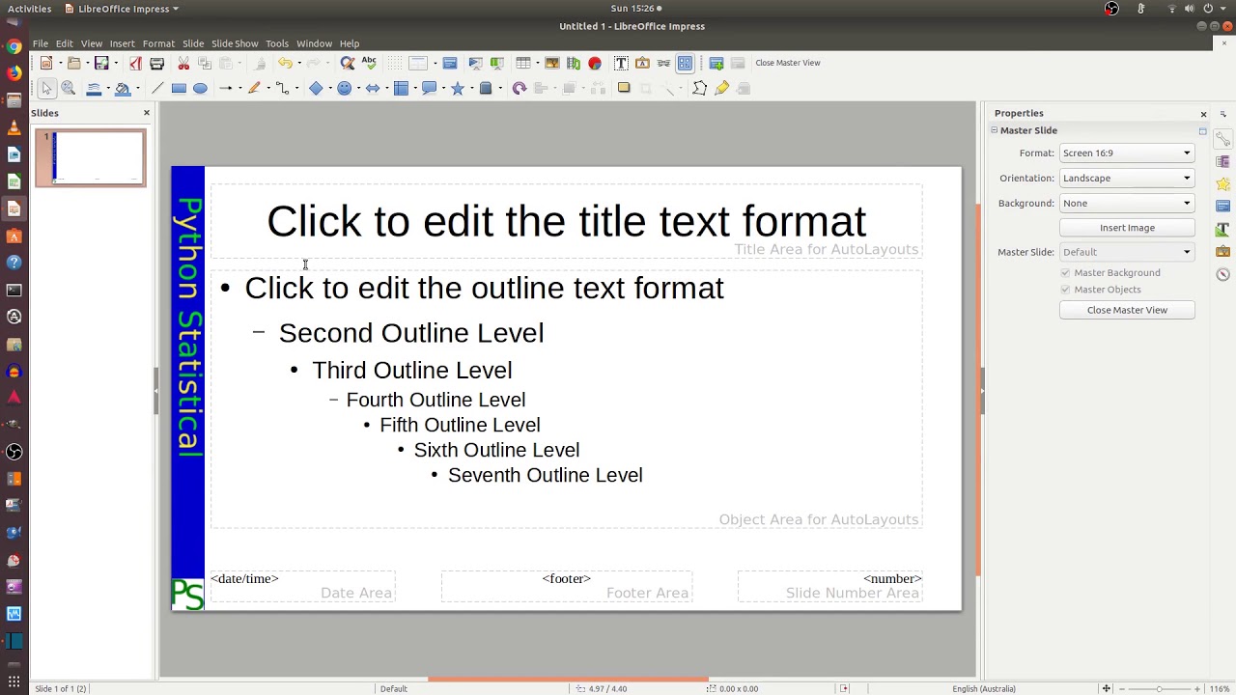Toggle the Shadow icon
The image size is (1236, 695).
(x=624, y=88)
